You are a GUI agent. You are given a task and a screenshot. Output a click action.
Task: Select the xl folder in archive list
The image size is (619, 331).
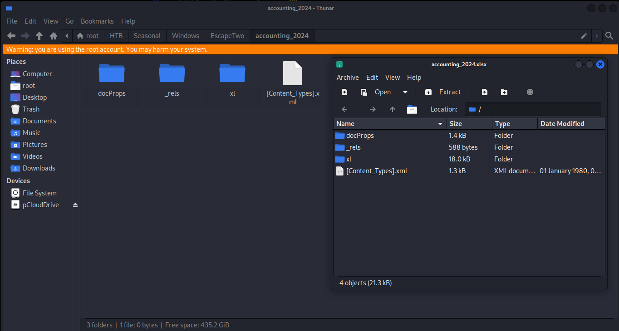pos(349,159)
